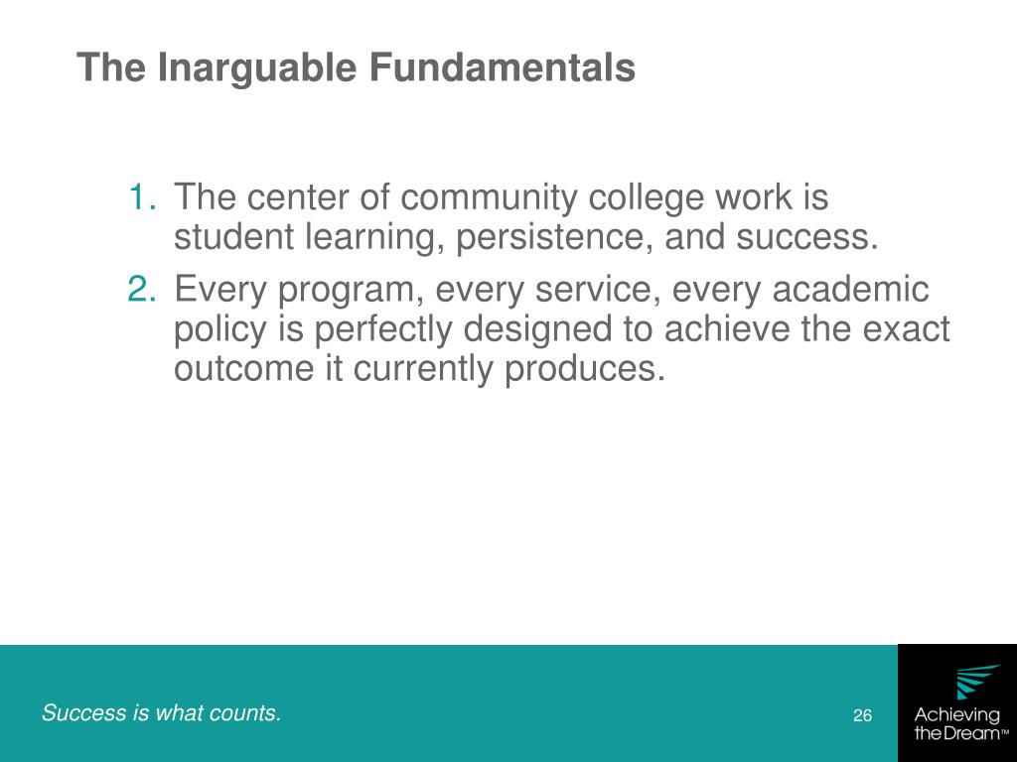Screen dimensions: 1017x762
Task: Click the teal list number 1
Action: click(142, 197)
